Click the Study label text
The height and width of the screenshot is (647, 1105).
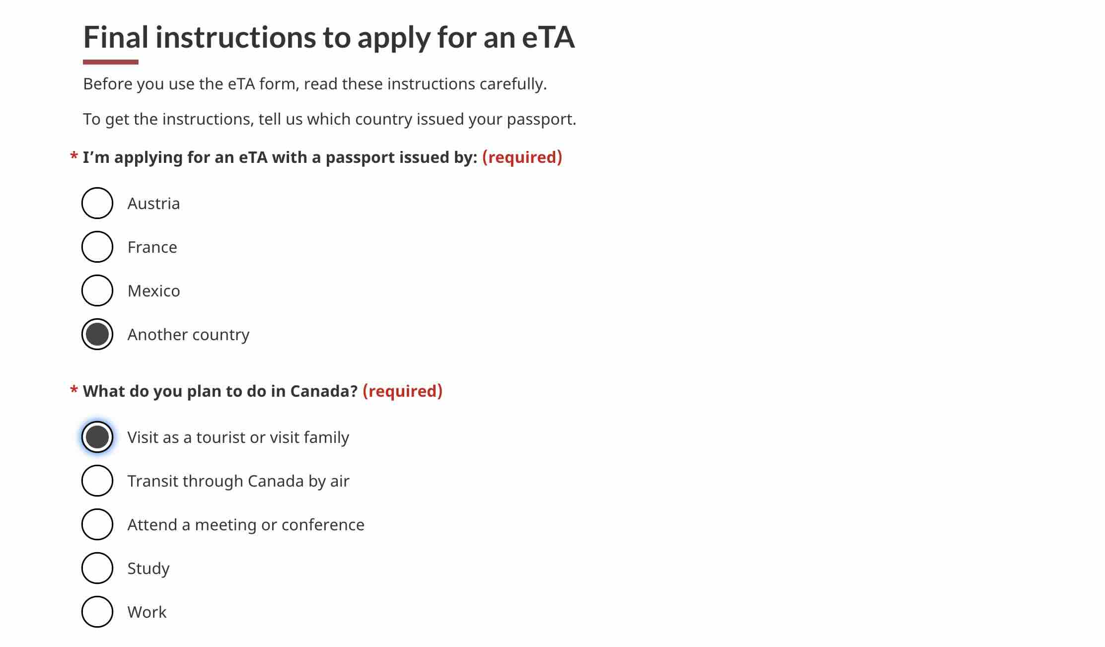point(148,568)
